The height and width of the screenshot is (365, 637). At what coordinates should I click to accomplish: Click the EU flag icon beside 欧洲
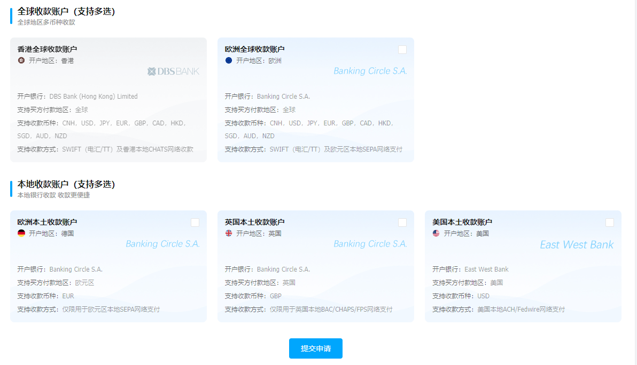(229, 60)
